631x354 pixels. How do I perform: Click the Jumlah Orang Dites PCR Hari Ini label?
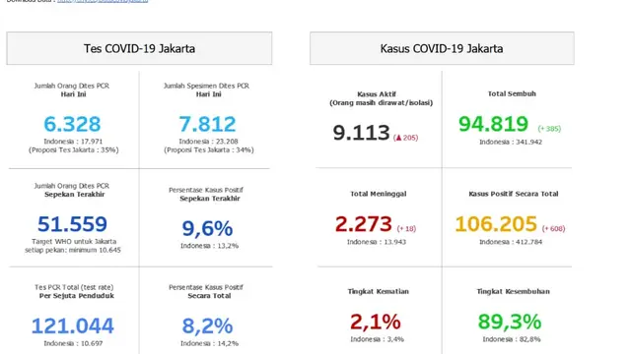[x=72, y=89]
